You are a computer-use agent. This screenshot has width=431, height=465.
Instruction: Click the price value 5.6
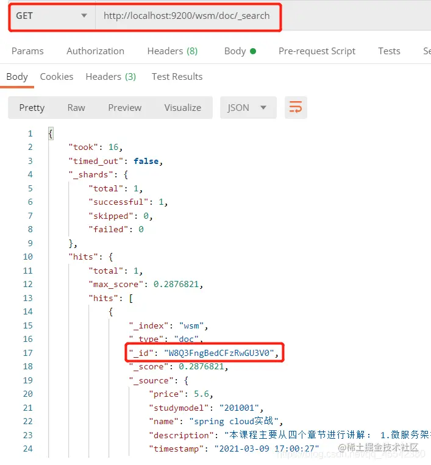[x=201, y=394]
